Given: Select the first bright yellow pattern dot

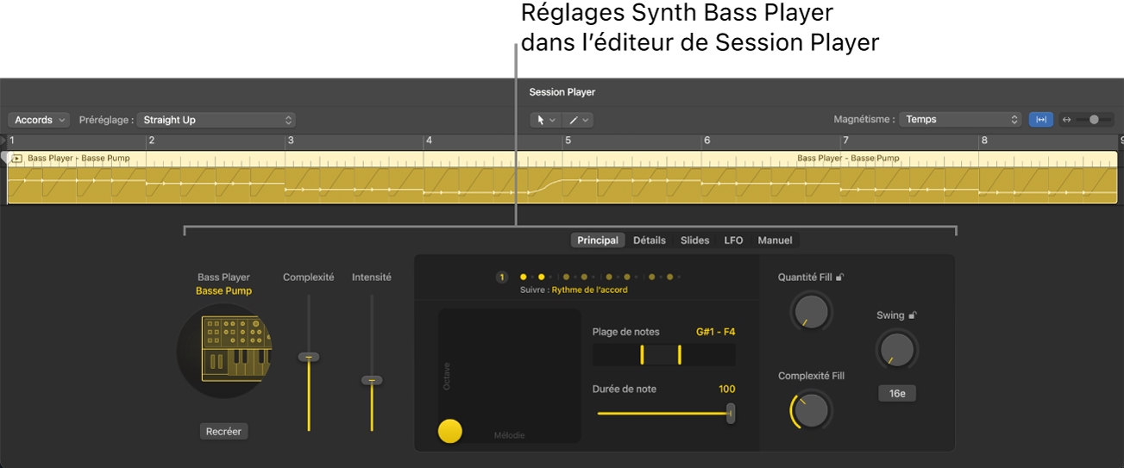Looking at the screenshot, I should 523,278.
